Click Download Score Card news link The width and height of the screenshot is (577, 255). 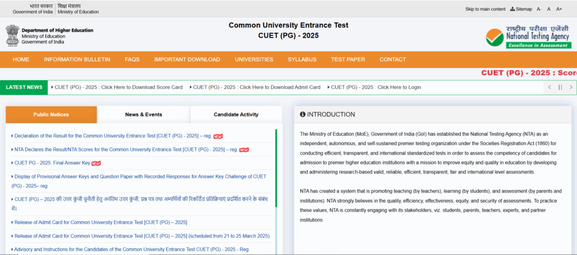pyautogui.click(x=118, y=87)
